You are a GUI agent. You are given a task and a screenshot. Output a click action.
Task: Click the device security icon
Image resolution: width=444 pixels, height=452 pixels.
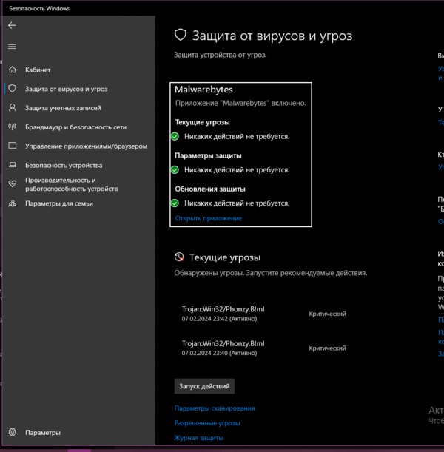[x=12, y=165]
